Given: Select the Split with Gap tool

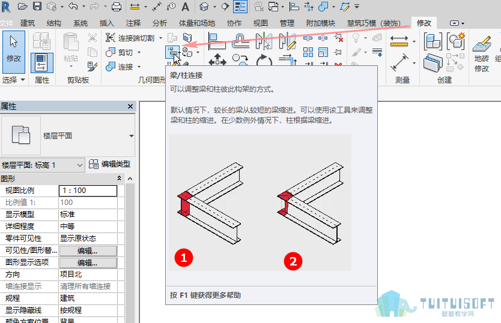Looking at the screenshot, I should 323,38.
